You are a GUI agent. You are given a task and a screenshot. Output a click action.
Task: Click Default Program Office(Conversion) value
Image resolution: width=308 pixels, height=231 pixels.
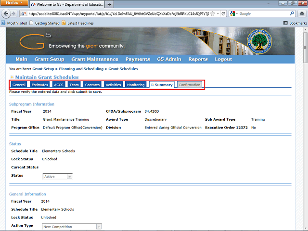click(73, 128)
